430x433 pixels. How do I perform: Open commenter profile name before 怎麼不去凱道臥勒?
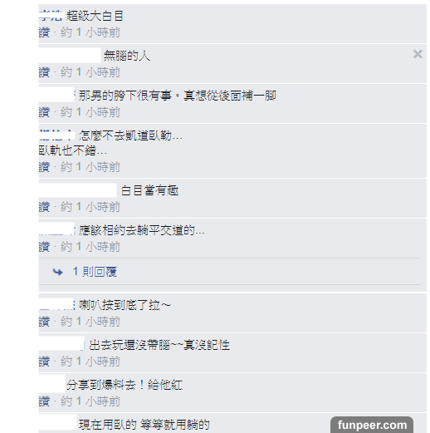tap(56, 135)
